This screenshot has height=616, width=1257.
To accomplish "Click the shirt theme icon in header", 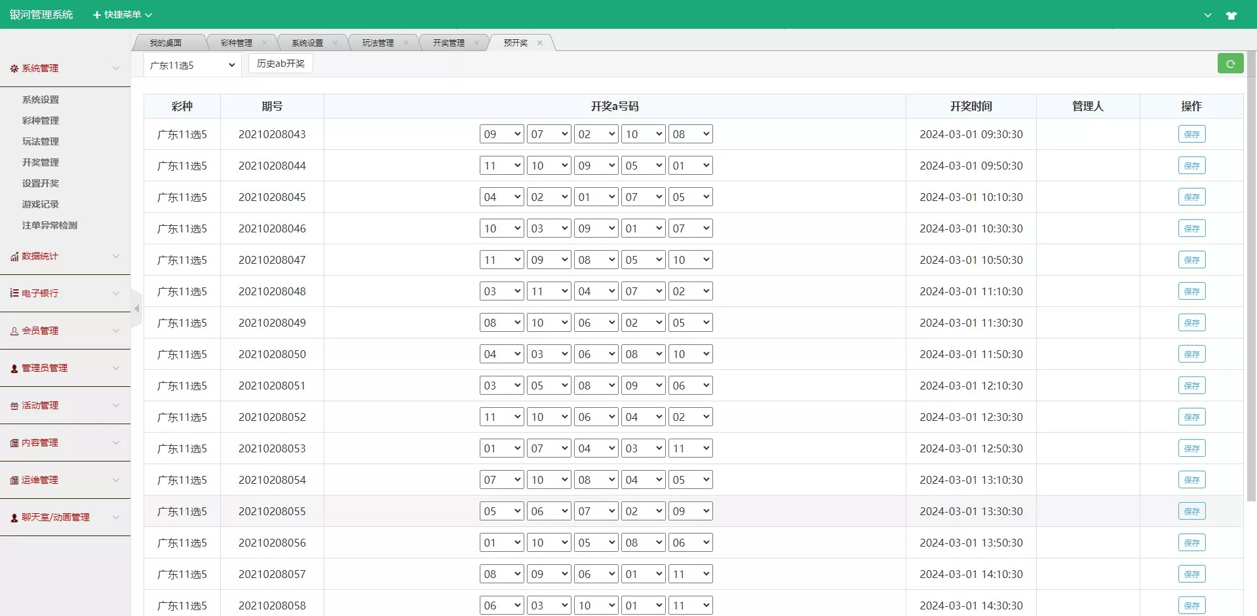I will pyautogui.click(x=1231, y=15).
